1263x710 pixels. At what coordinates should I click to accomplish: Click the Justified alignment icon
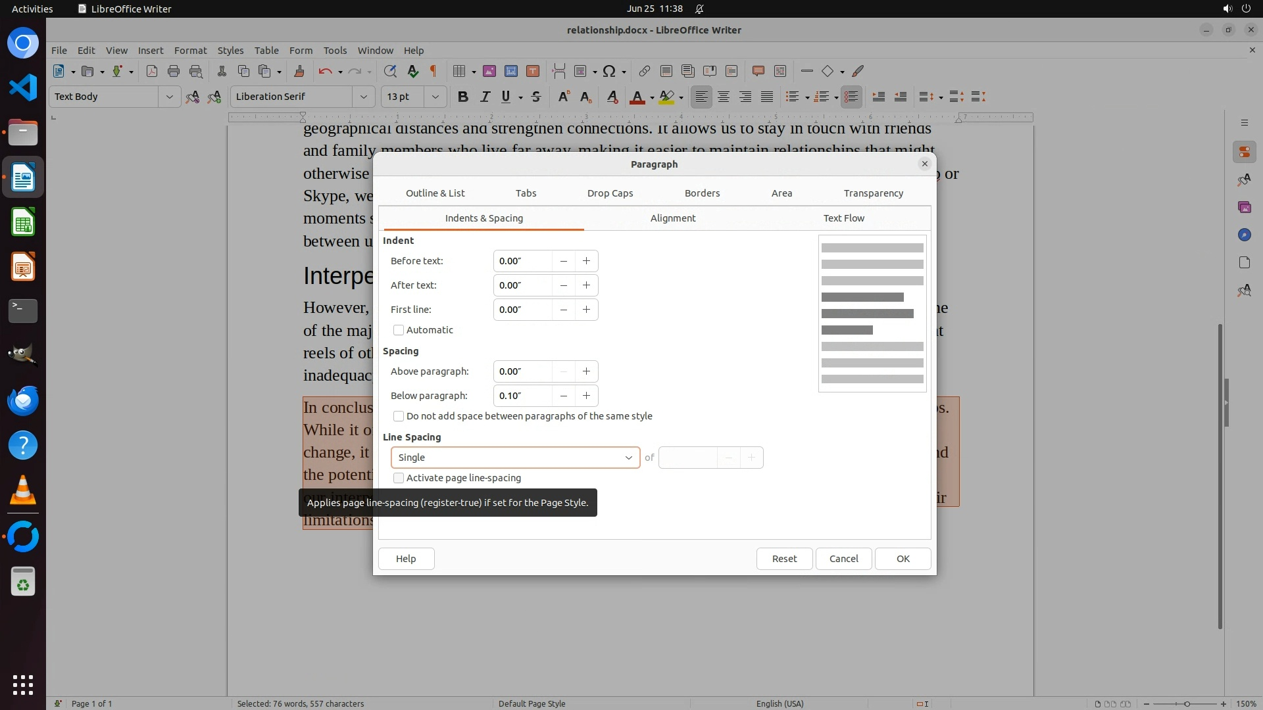click(767, 97)
